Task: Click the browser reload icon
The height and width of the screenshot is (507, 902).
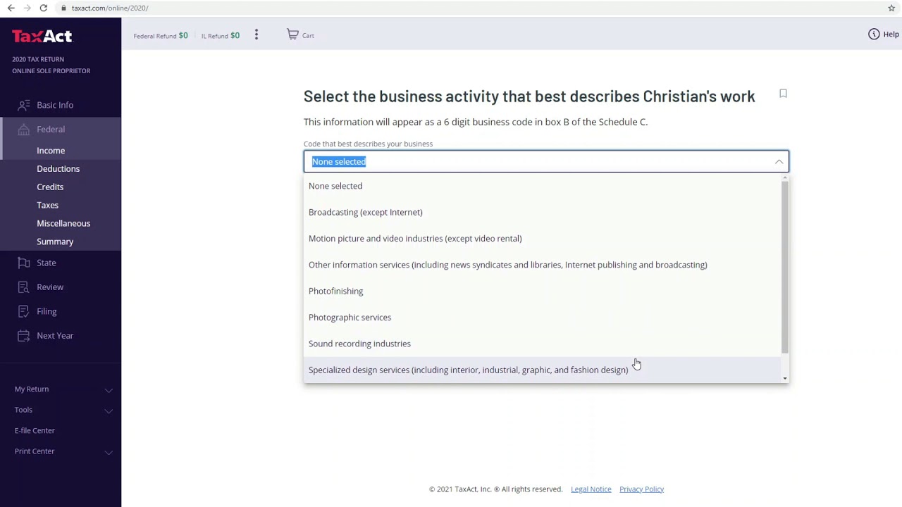Action: 43,8
